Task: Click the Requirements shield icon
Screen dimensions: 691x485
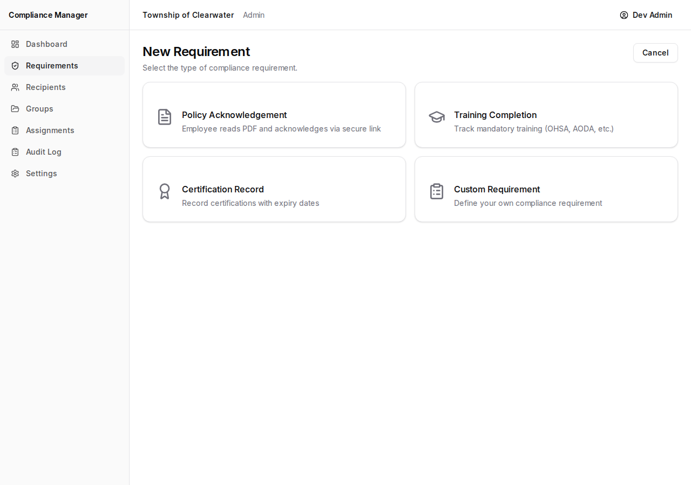Action: [x=15, y=66]
